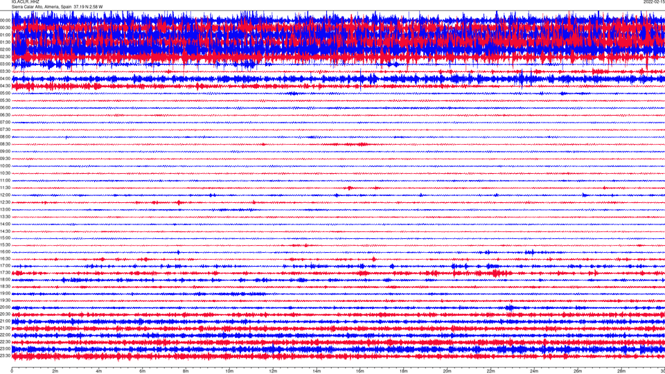Click the "19:00" time label
Viewport: 665px width, 374px height.
(x=5, y=294)
